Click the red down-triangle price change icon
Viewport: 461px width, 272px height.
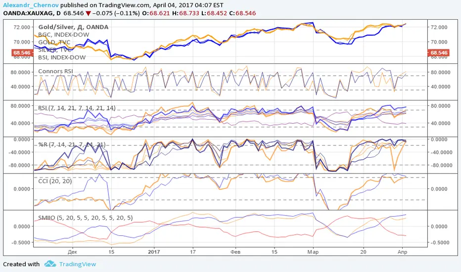88,13
